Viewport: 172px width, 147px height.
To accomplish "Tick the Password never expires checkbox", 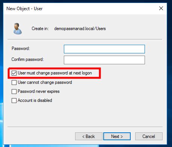I will coord(14,91).
